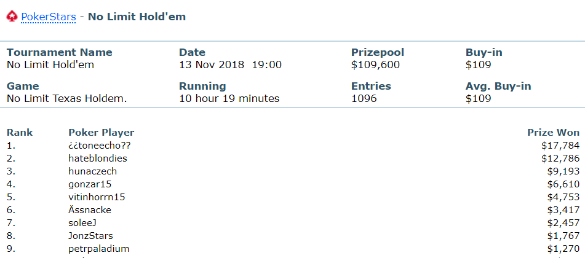
Task: Click the Poker Player column header
Action: tap(101, 133)
